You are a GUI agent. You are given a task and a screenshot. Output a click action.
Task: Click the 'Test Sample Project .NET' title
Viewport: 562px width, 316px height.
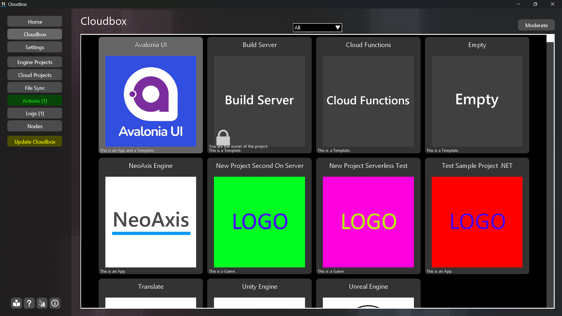pyautogui.click(x=477, y=166)
